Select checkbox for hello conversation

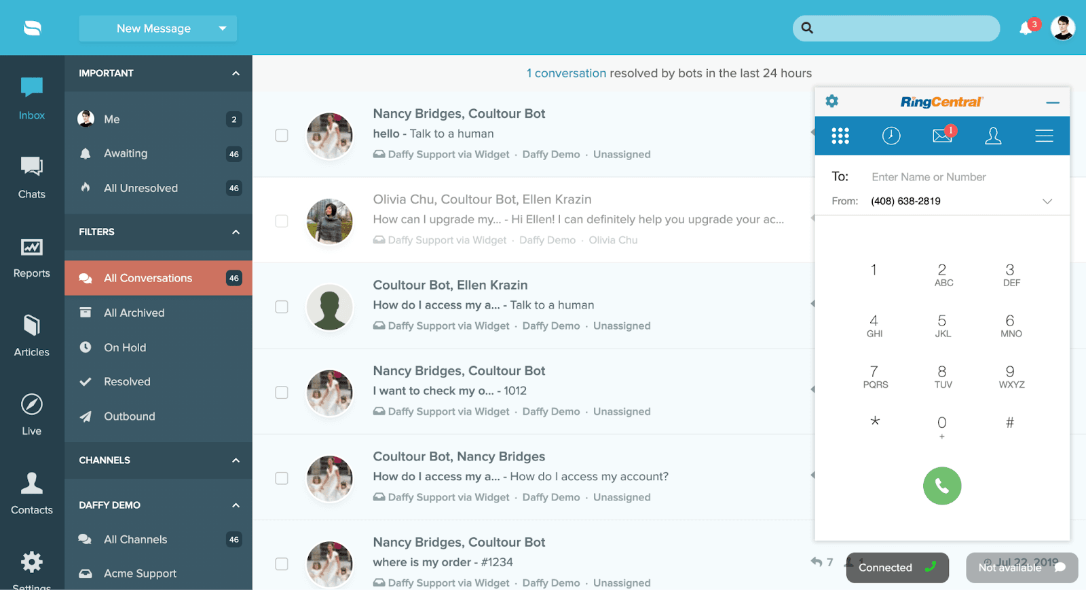pyautogui.click(x=282, y=136)
